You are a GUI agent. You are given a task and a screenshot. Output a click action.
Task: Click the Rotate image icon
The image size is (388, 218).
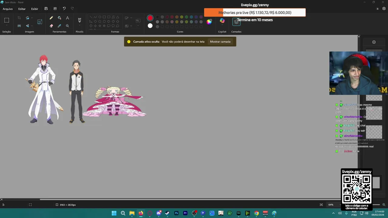coord(27,18)
